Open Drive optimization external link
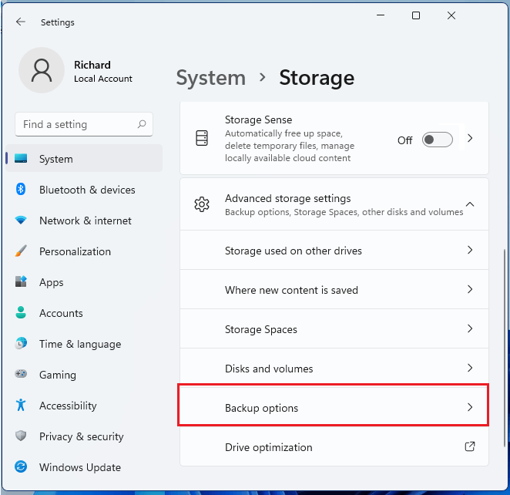This screenshot has width=510, height=495. tap(470, 446)
